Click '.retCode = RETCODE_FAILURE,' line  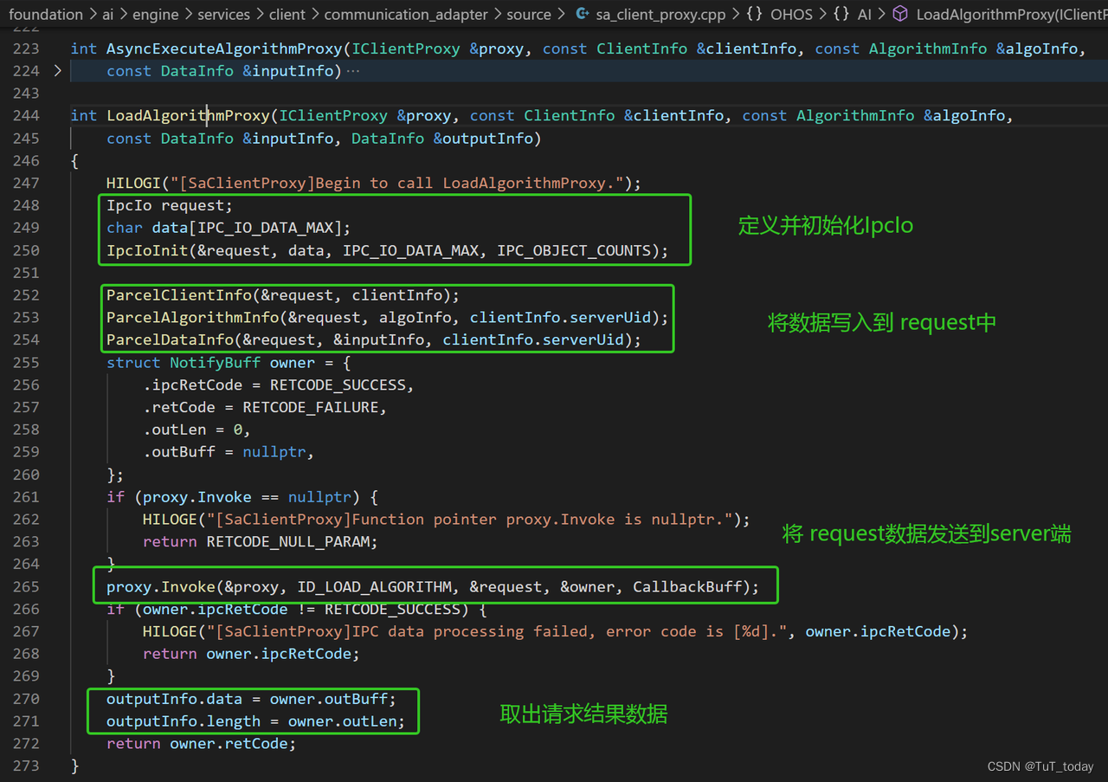pyautogui.click(x=265, y=408)
